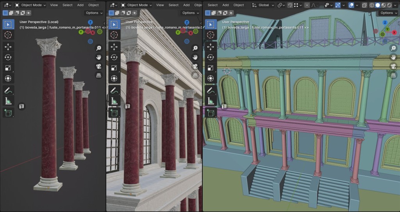This screenshot has height=212, width=400.
Task: Toggle proportional editing in right viewport header
Action: pos(307,5)
